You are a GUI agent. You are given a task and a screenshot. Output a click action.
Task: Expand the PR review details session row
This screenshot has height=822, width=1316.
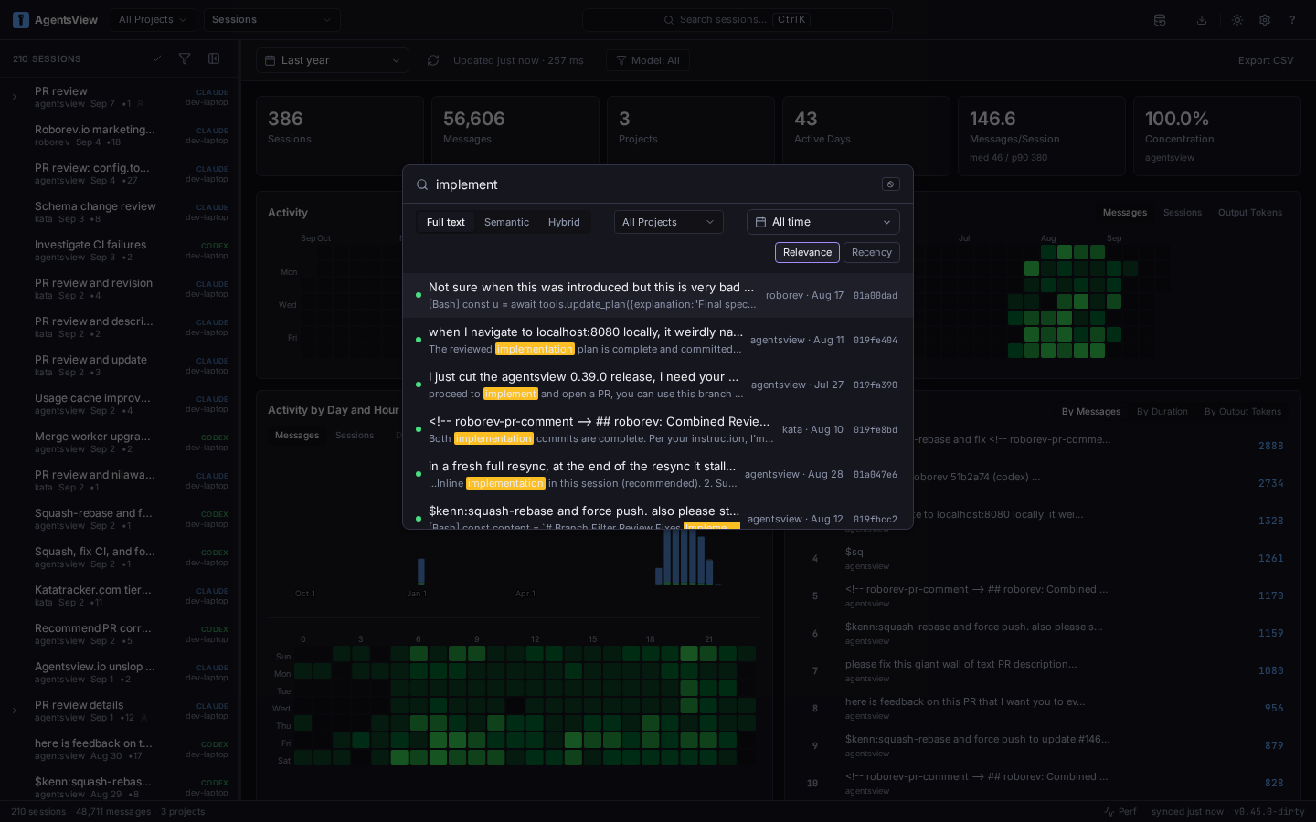15,711
